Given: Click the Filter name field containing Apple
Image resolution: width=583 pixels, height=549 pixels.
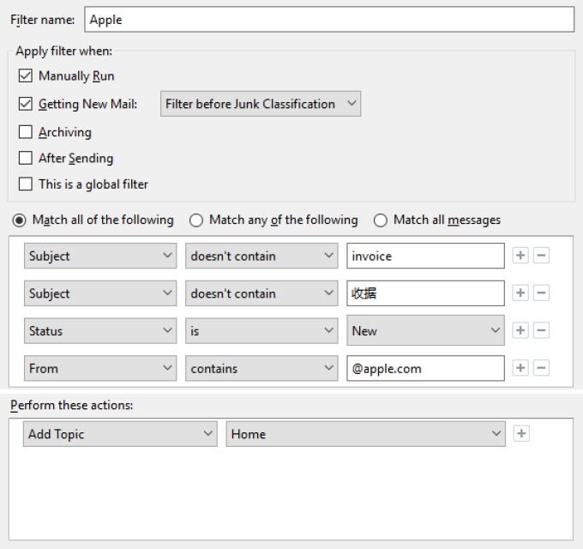Looking at the screenshot, I should pyautogui.click(x=329, y=20).
